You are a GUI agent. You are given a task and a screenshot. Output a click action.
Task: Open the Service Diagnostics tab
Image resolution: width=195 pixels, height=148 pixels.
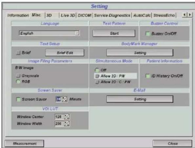112,15
